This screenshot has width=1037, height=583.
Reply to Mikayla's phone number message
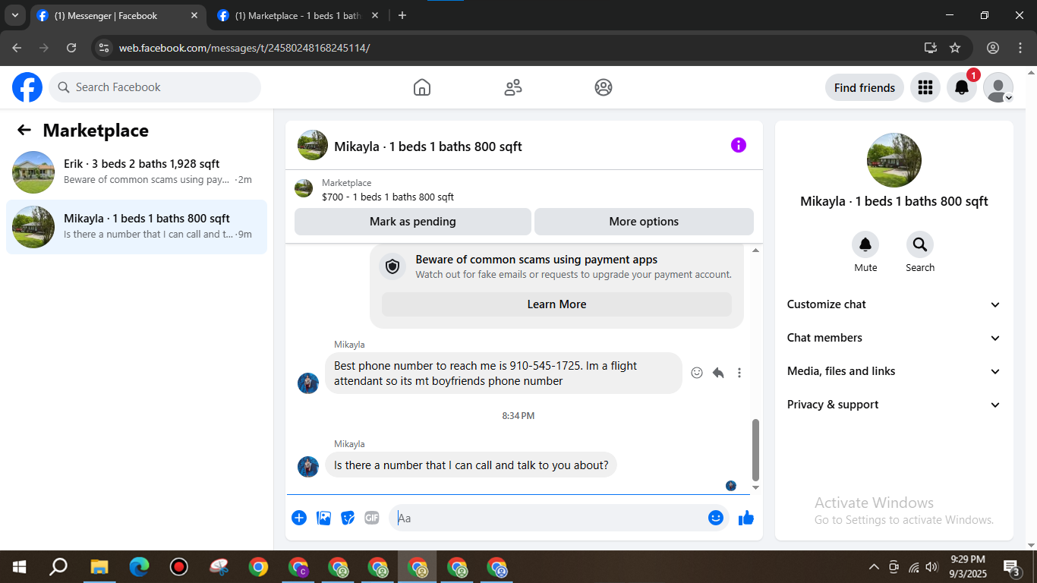(718, 373)
